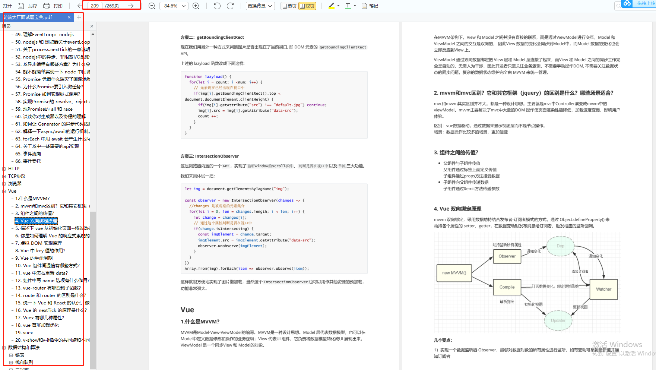656x370 pixels.
Task: Open the 更换背景 background dropdown
Action: click(260, 6)
